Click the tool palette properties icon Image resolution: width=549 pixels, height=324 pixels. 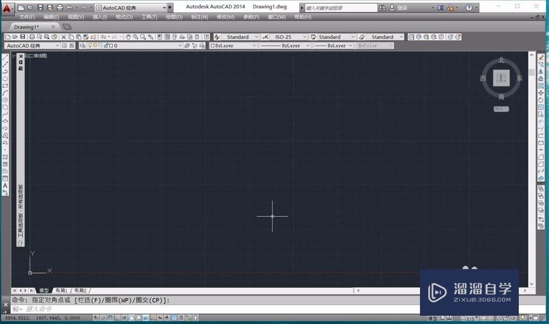pos(21,68)
